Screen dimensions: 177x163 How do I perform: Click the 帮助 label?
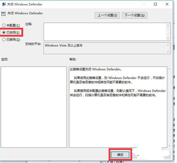pos(73,59)
